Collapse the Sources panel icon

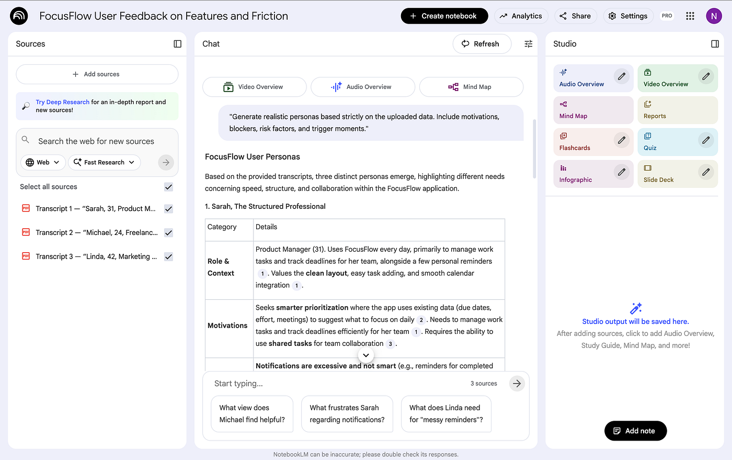tap(178, 44)
